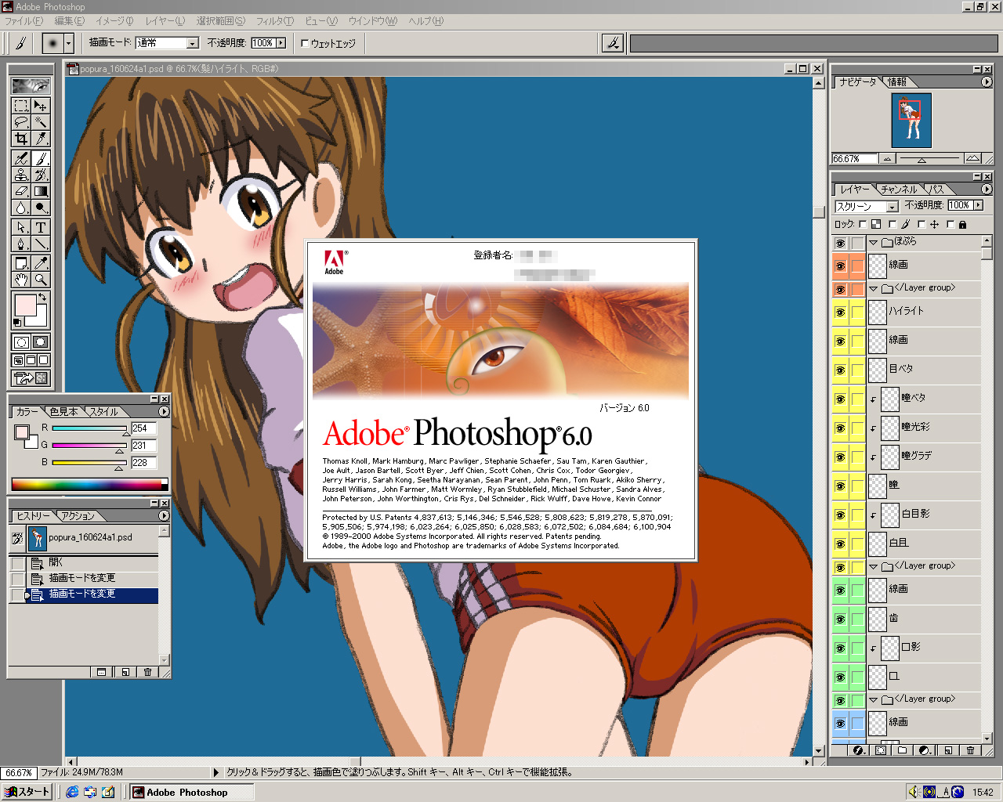Select the Rectangular Marquee tool
The image size is (1003, 802).
coord(21,106)
